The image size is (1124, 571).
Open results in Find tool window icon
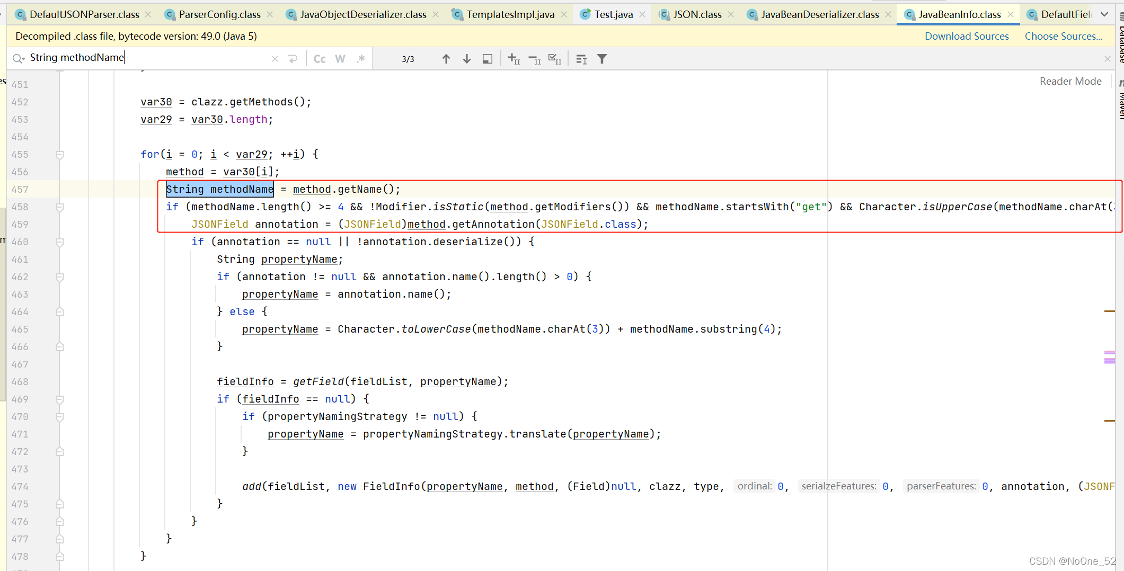(x=488, y=59)
